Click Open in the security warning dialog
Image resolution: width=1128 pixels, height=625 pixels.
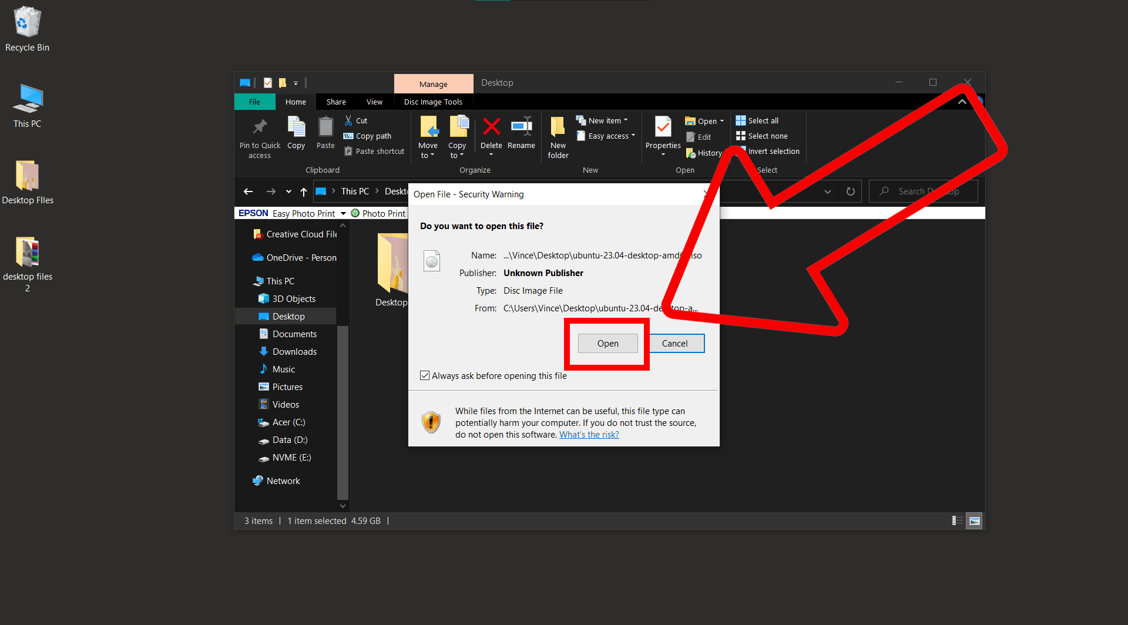607,343
